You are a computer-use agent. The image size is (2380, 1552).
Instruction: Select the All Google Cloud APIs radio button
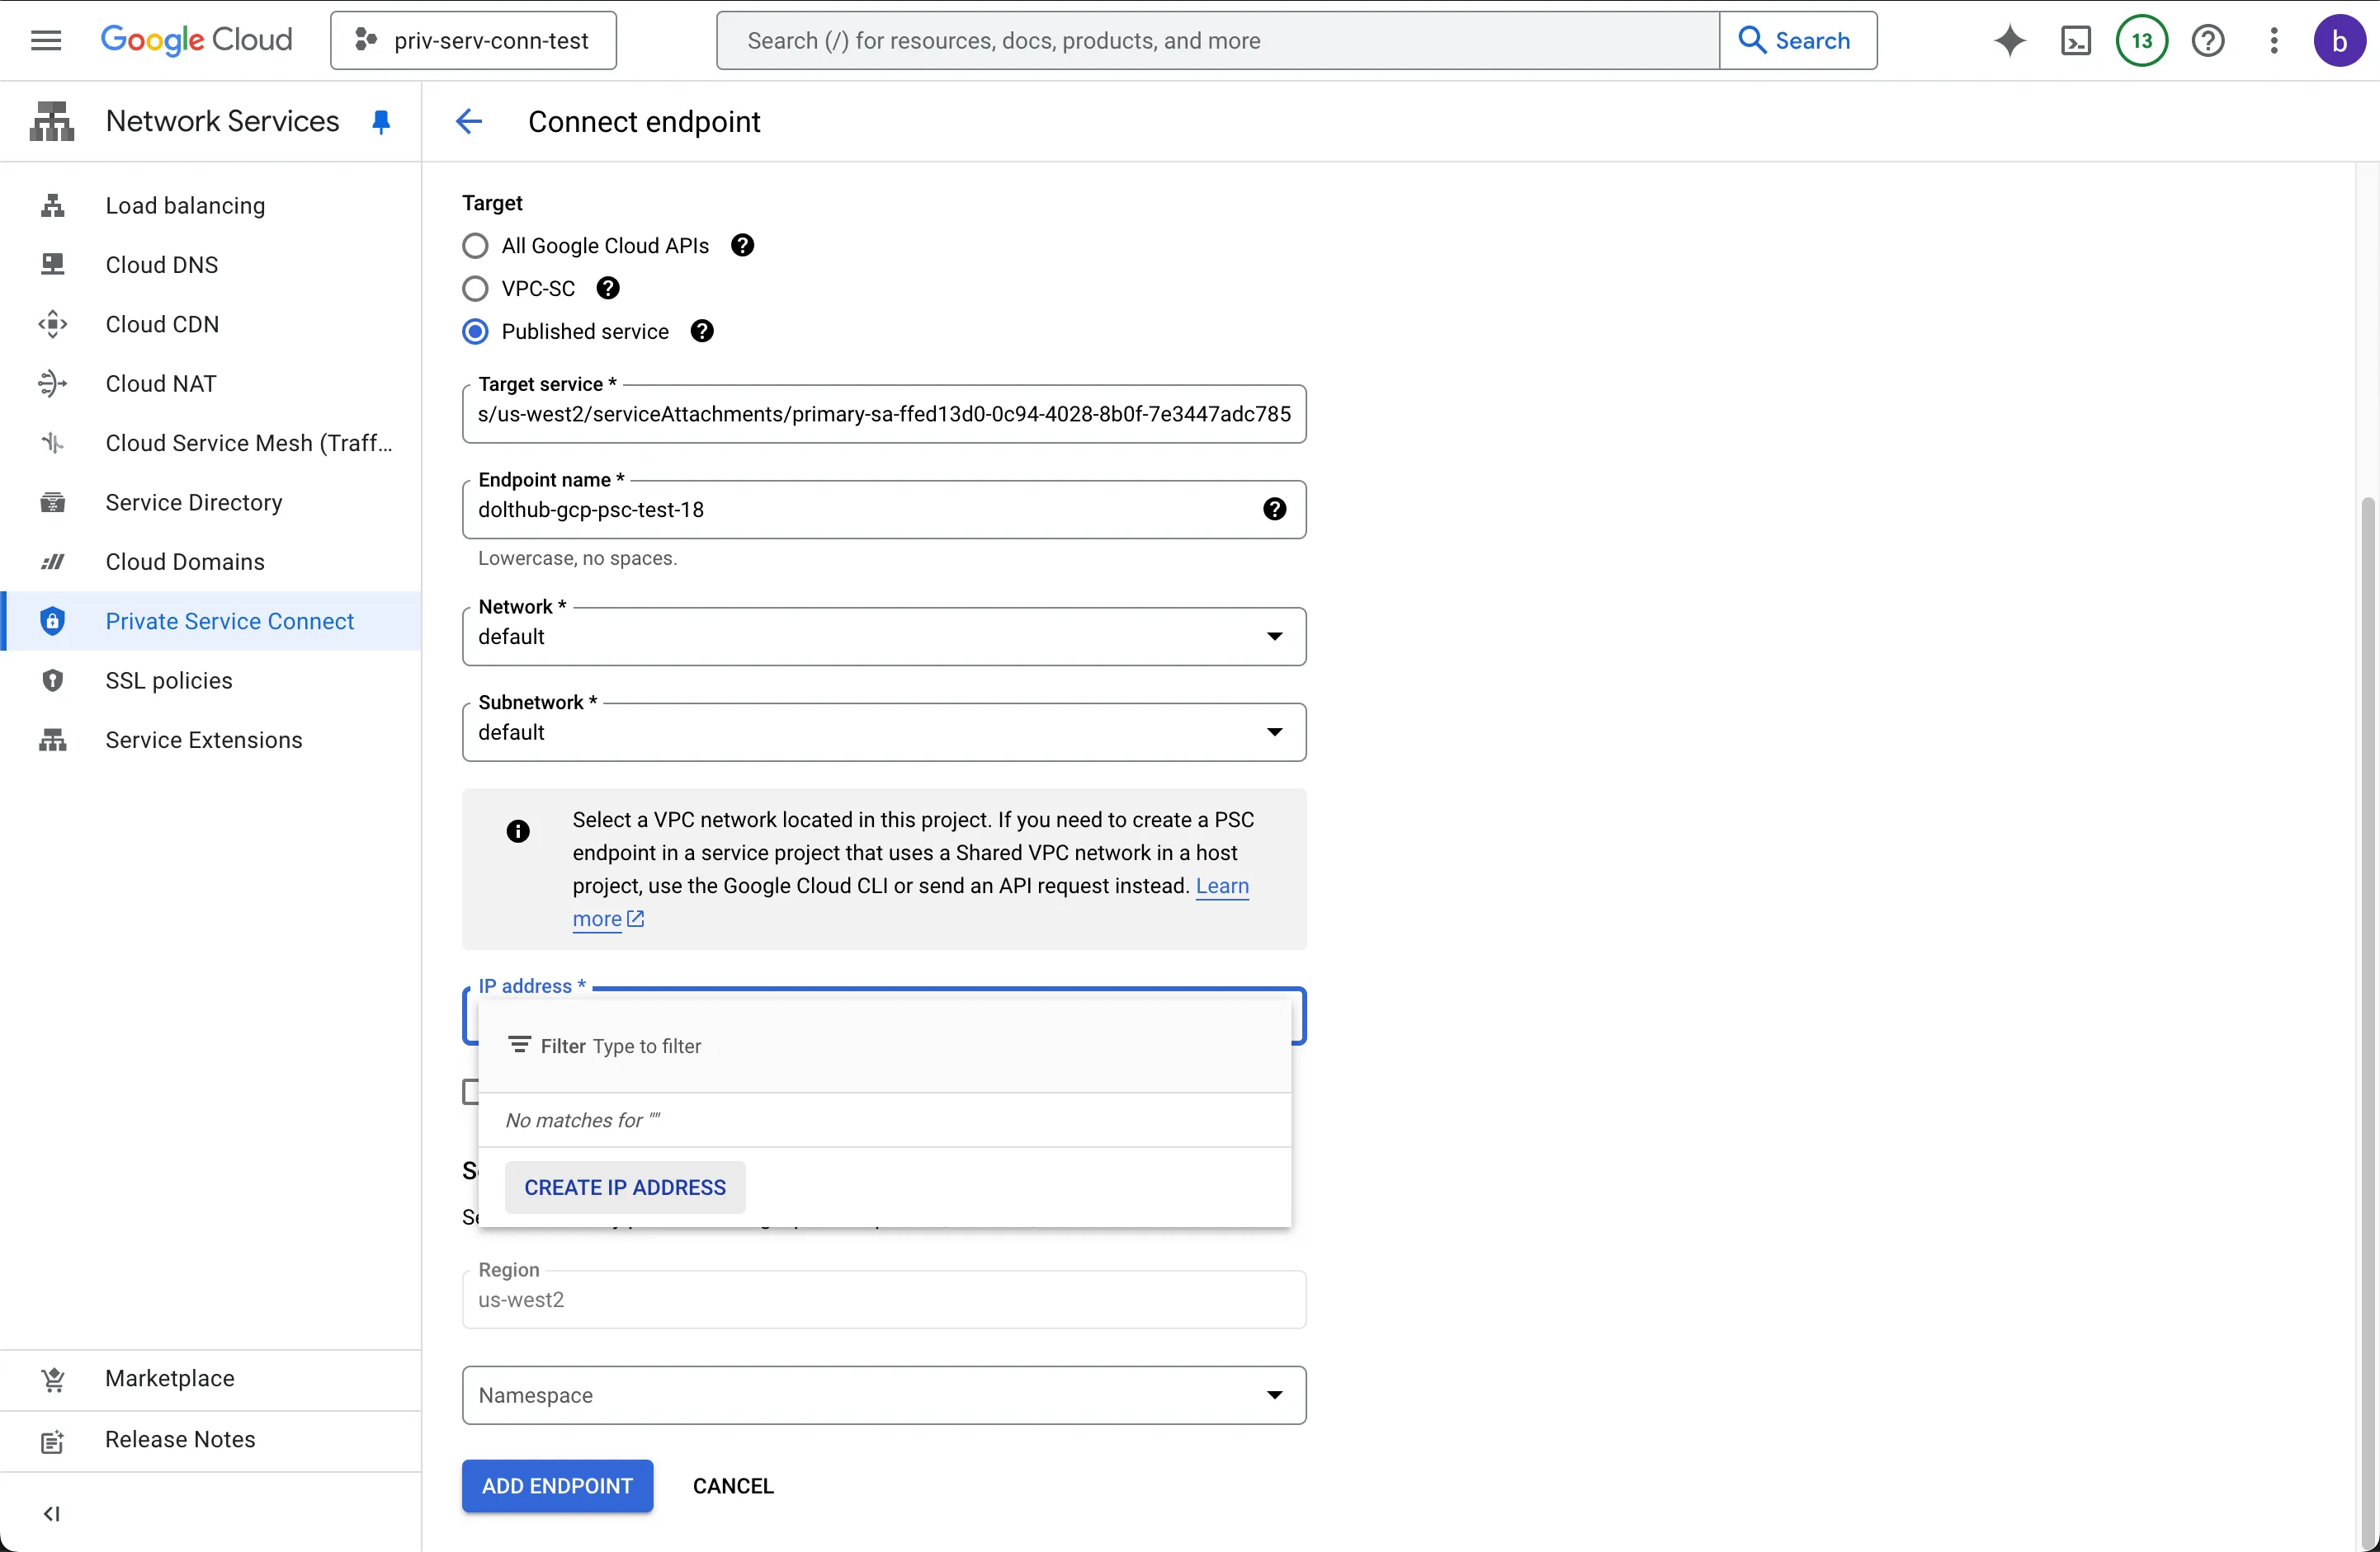475,246
